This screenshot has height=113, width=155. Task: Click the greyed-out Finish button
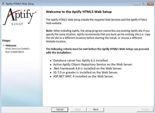(x=145, y=109)
